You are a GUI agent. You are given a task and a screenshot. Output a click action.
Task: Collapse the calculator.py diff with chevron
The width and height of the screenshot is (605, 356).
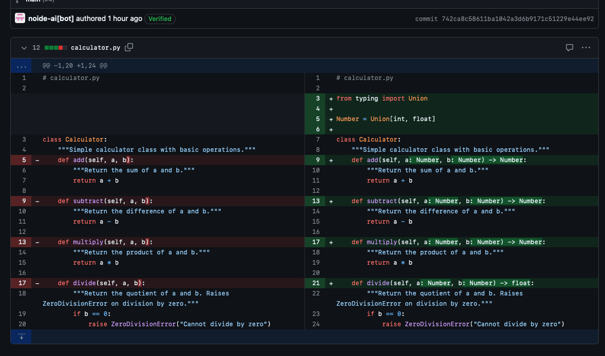[x=24, y=48]
